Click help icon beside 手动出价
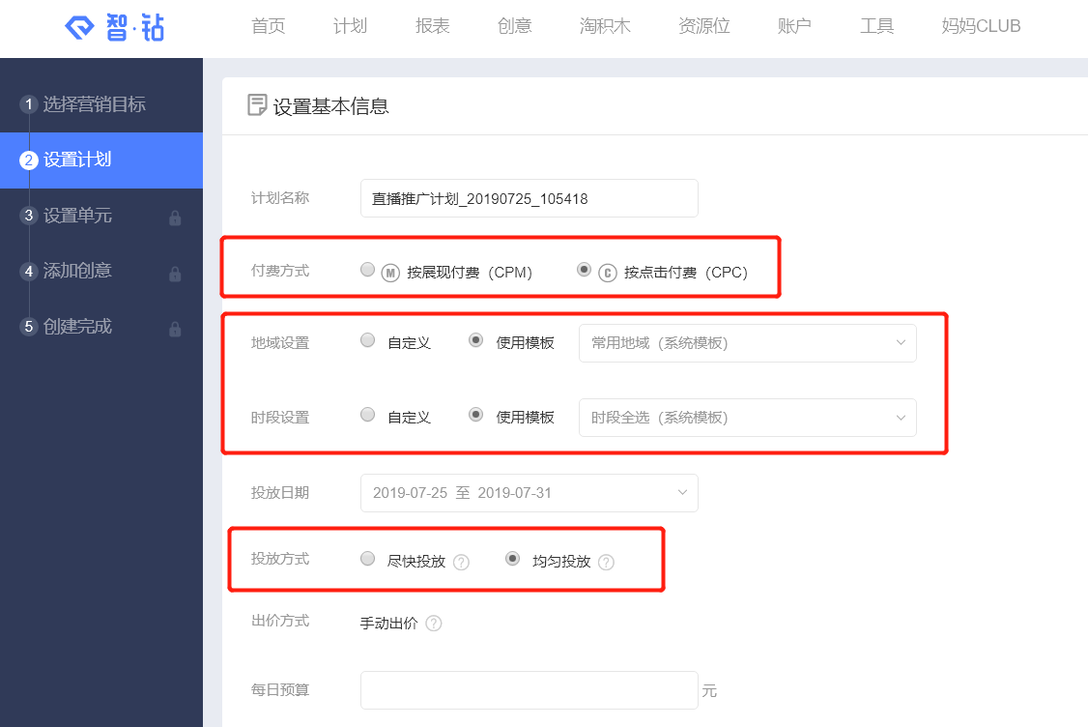Viewport: 1088px width, 727px height. tap(434, 624)
